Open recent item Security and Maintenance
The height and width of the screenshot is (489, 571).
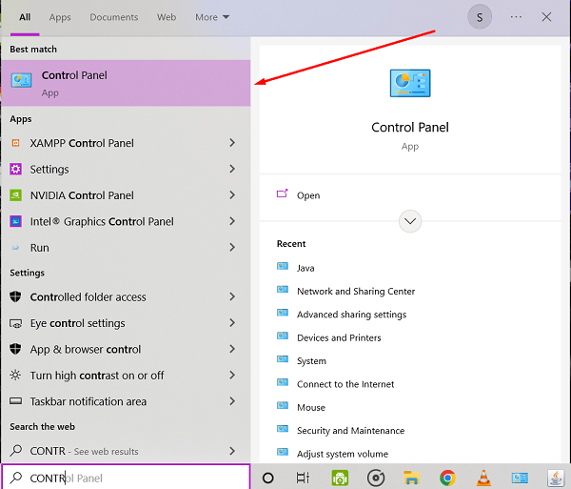pos(350,431)
